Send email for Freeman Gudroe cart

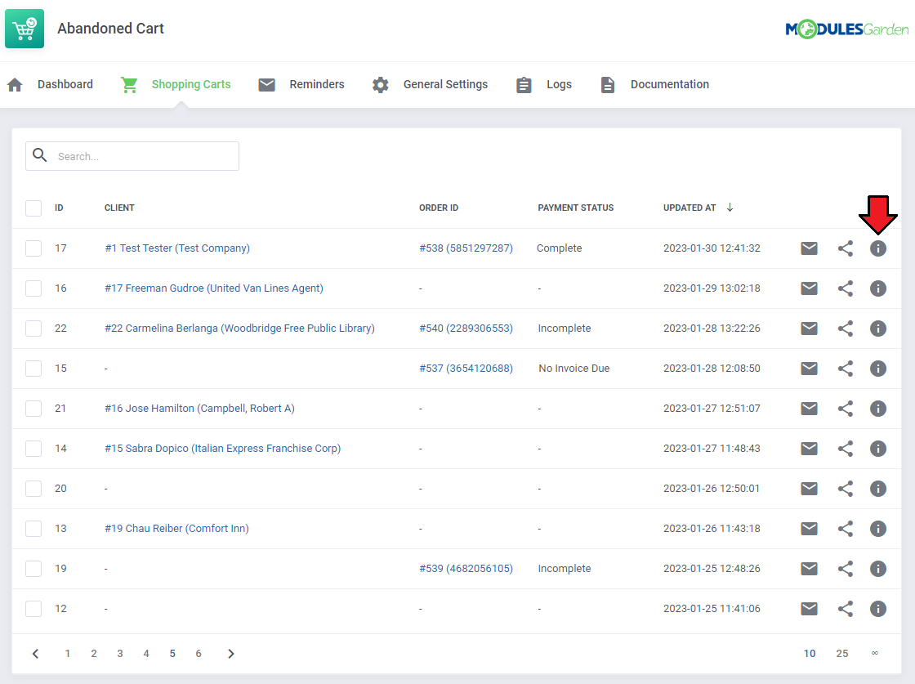tap(809, 288)
